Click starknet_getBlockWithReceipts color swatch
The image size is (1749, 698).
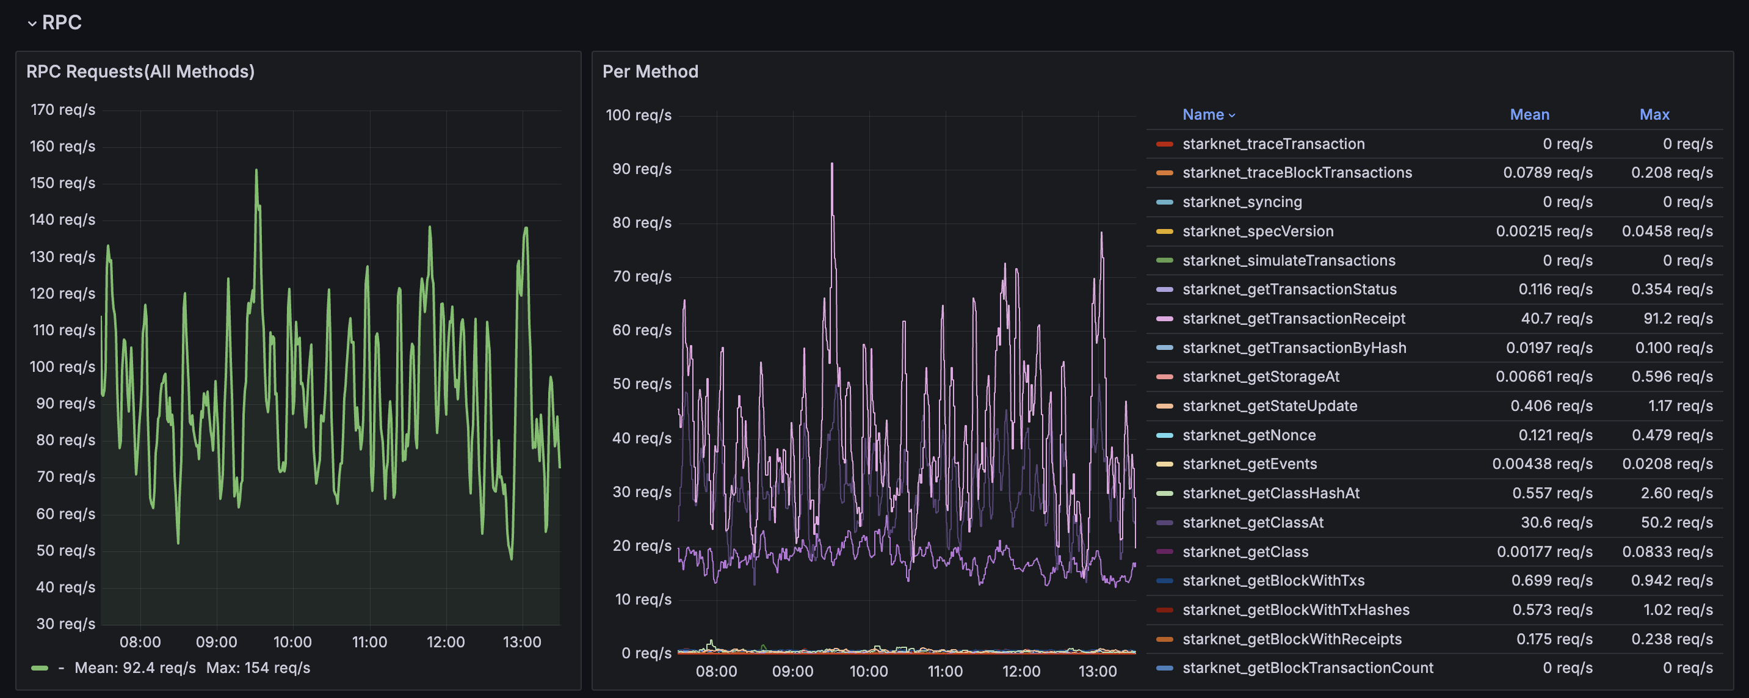click(x=1164, y=639)
